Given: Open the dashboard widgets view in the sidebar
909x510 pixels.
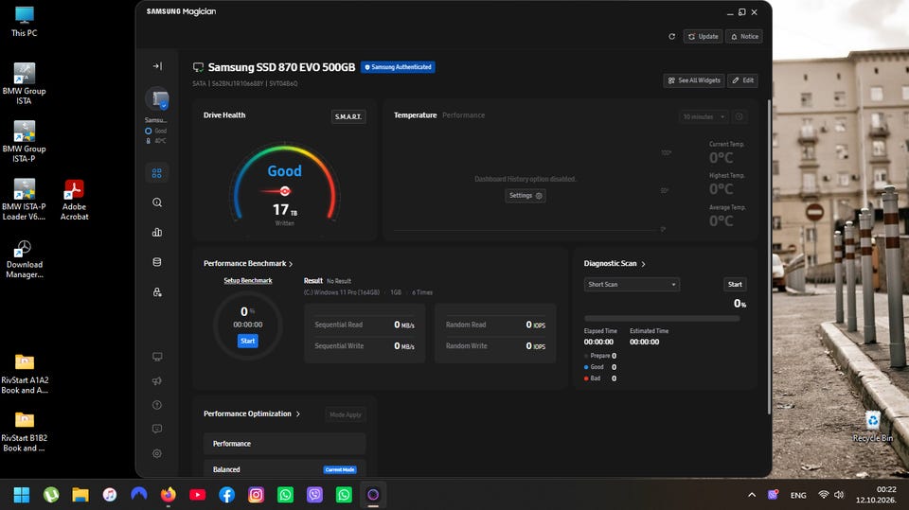Looking at the screenshot, I should (156, 173).
